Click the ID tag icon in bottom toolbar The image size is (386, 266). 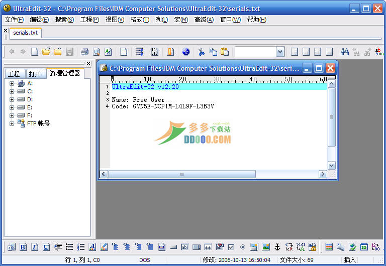click(x=364, y=247)
